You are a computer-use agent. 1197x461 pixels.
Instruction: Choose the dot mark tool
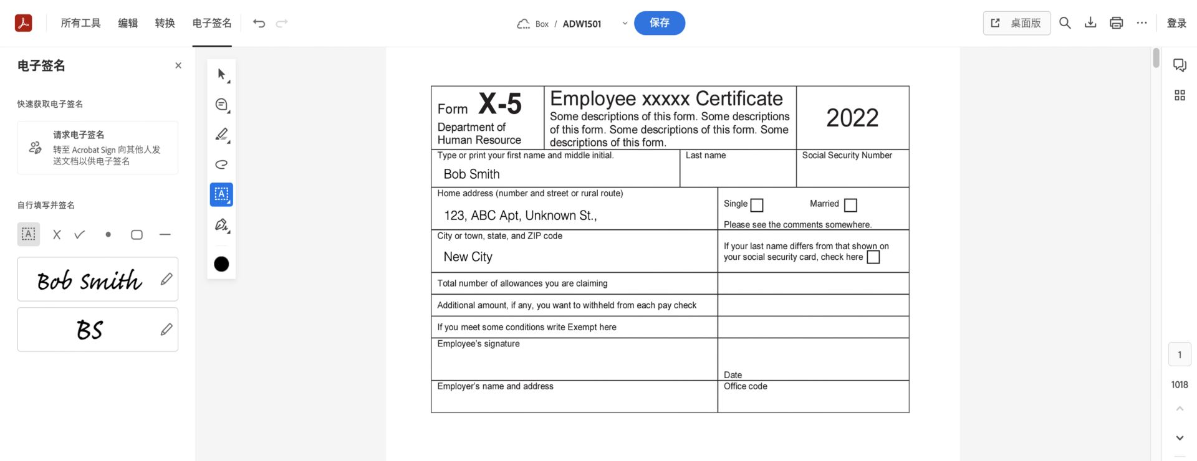[x=108, y=235]
